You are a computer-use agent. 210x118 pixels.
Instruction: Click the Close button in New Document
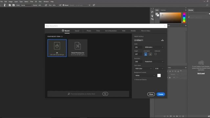click(x=151, y=94)
